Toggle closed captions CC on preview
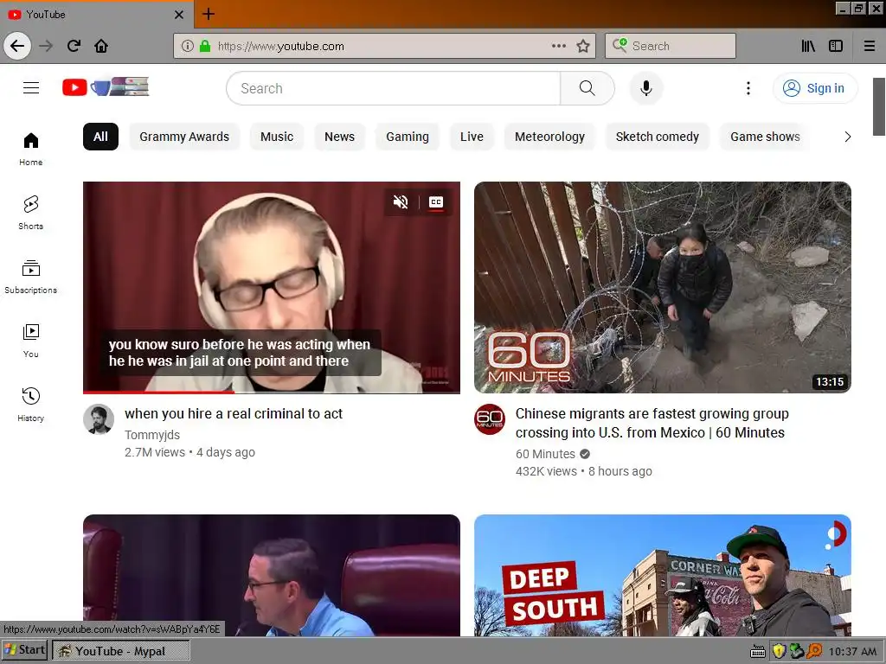This screenshot has height=664, width=886. [436, 201]
